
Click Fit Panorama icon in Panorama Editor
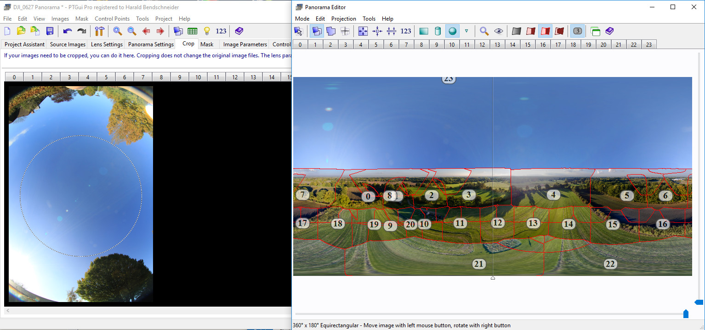pos(363,31)
